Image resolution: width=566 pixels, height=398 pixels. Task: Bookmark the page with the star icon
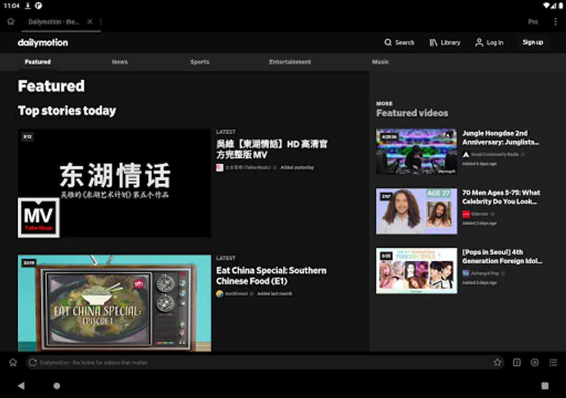coord(497,363)
